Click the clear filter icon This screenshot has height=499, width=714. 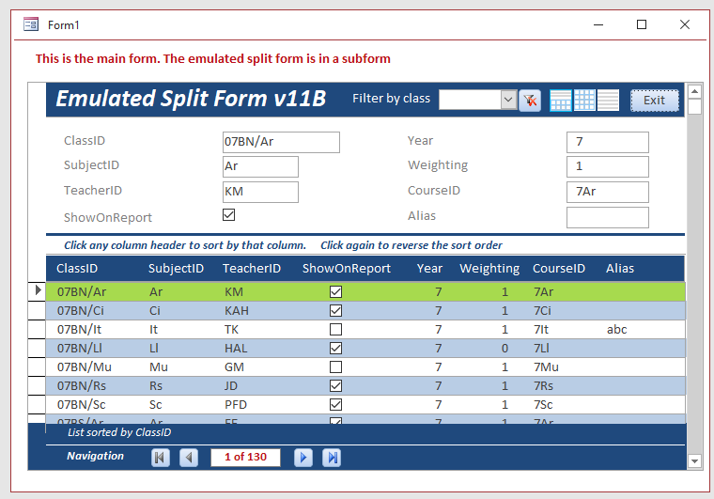[530, 101]
